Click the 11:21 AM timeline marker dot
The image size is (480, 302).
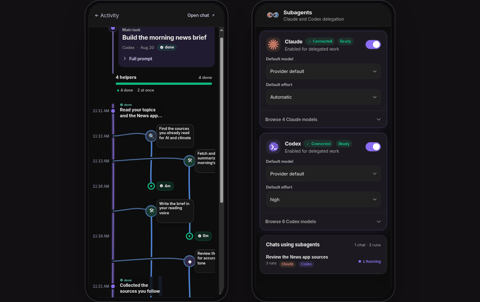click(x=113, y=286)
